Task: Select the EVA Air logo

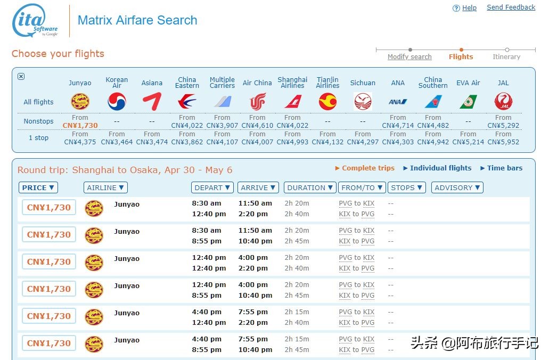Action: 468,102
